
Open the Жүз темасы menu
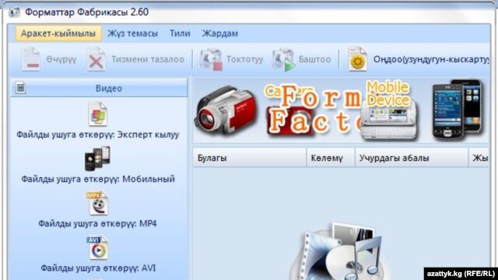132,33
